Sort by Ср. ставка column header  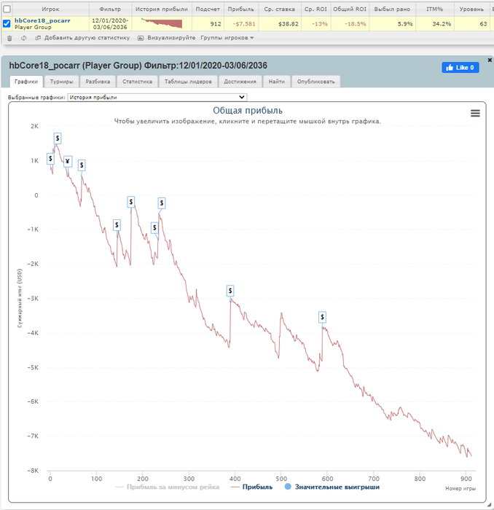tap(279, 9)
